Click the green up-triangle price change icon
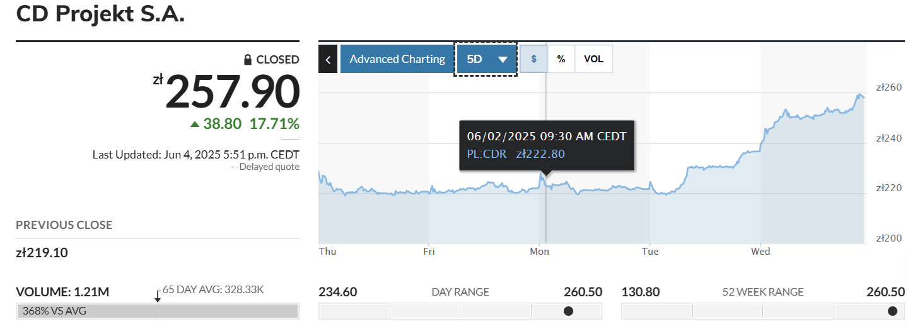 pos(195,124)
